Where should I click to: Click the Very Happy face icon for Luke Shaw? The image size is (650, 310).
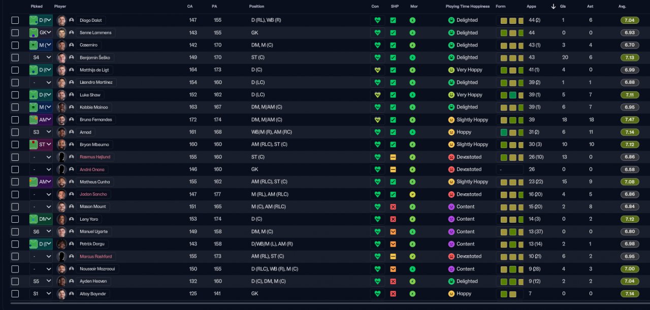[x=451, y=95]
